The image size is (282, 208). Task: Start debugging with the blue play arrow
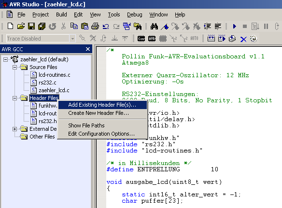click(234, 27)
